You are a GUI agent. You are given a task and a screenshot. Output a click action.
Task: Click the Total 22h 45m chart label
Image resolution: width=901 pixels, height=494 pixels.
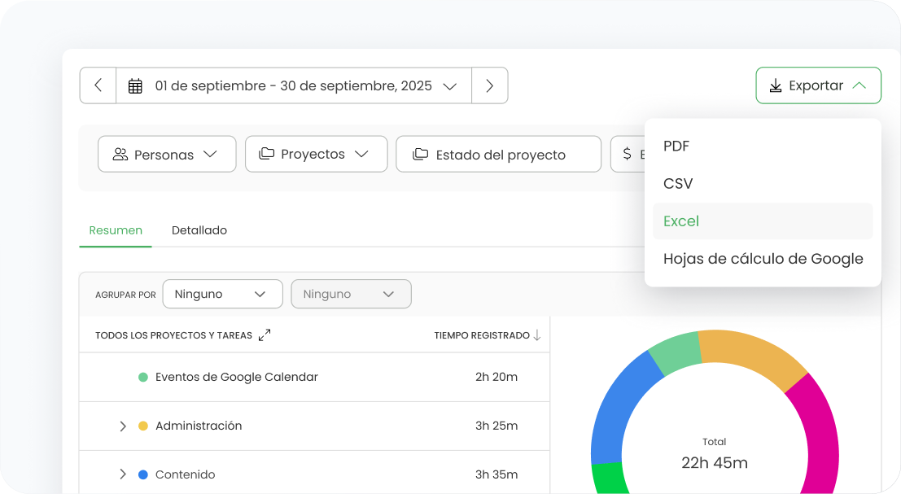click(x=715, y=455)
